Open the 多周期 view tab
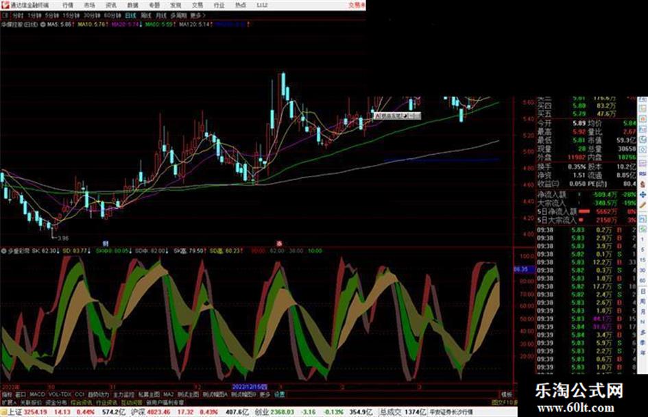The height and width of the screenshot is (417, 648). click(178, 16)
